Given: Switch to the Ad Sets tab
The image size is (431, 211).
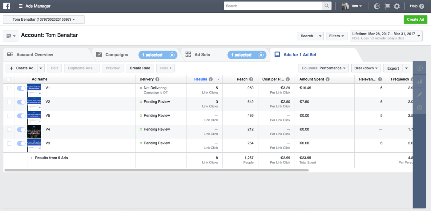Looking at the screenshot, I should point(202,55).
